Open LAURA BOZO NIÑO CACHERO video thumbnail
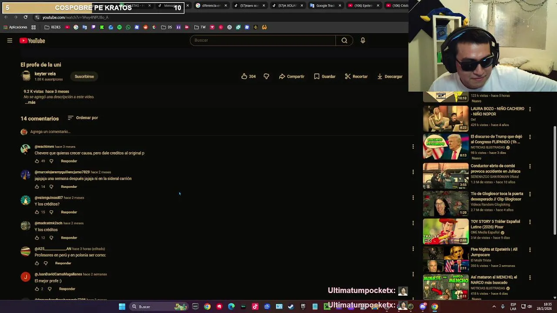The image size is (557, 313). (446, 118)
